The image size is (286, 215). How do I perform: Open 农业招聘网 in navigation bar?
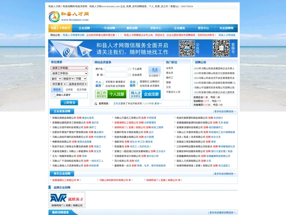(226, 28)
